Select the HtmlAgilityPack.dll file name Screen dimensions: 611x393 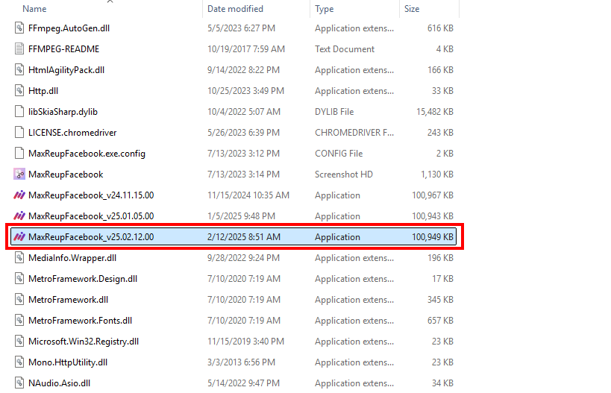pos(66,70)
